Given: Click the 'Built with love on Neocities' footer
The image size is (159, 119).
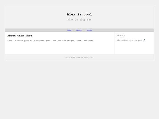Looking at the screenshot, I should tap(79, 58).
